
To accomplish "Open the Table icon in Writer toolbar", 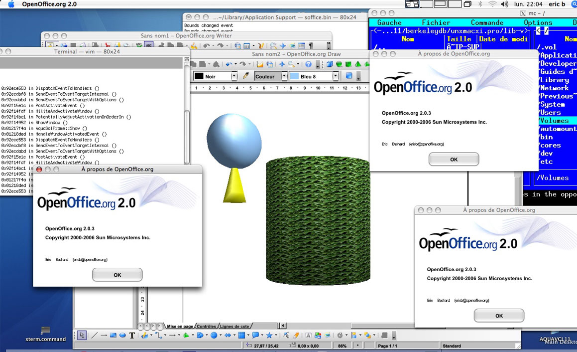I will pos(246,46).
